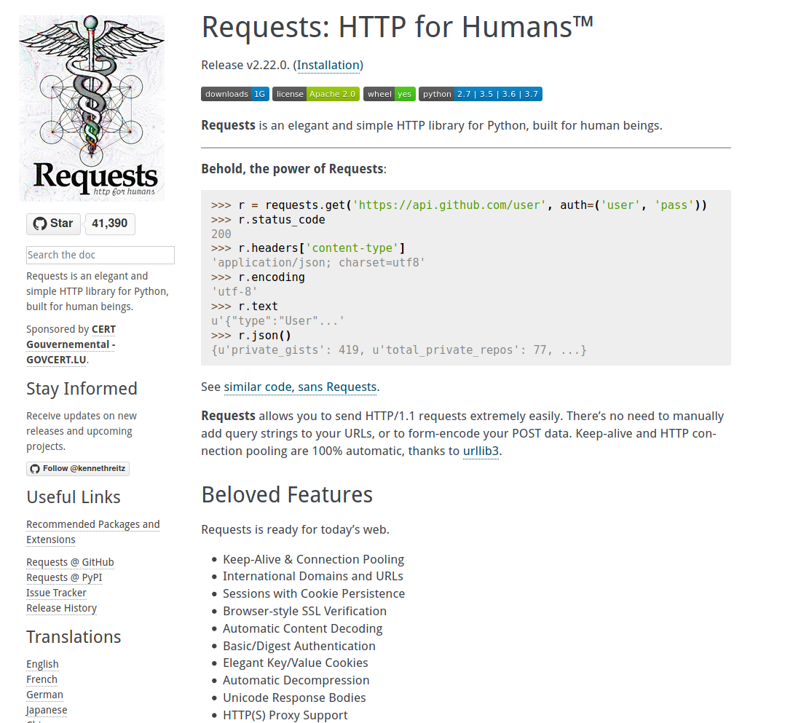Click the python versions badge
The height and width of the screenshot is (723, 801).
[480, 94]
